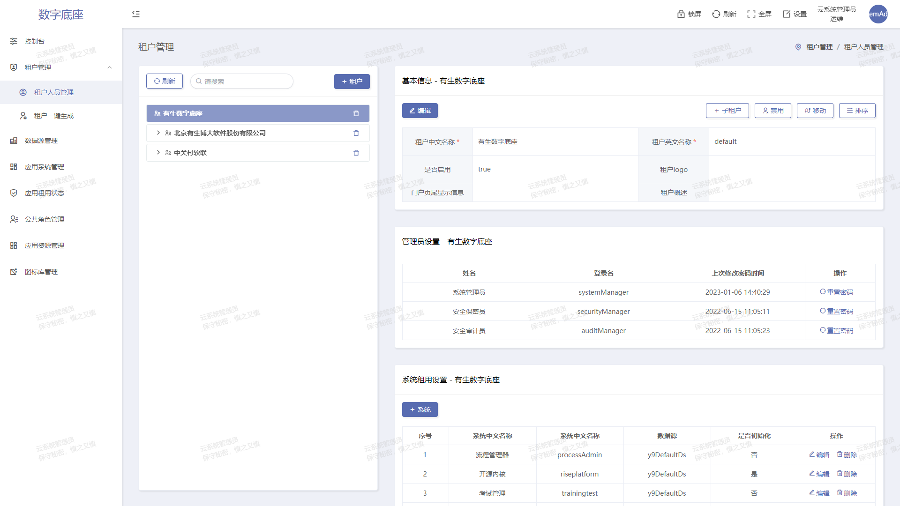Image resolution: width=900 pixels, height=506 pixels.
Task: Open settings from the top bar
Action: coord(795,14)
